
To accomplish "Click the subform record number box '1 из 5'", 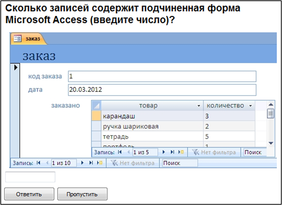I will (145, 152).
